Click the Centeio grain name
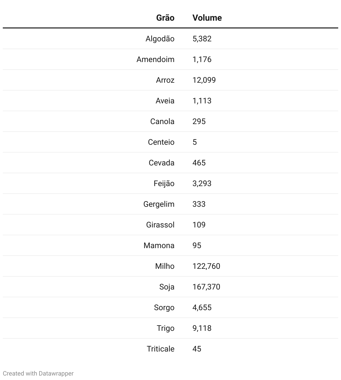This screenshot has height=380, width=341. click(x=161, y=142)
